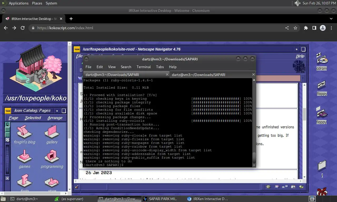
Task: Switch to the first terminal tab
Action: [126, 75]
